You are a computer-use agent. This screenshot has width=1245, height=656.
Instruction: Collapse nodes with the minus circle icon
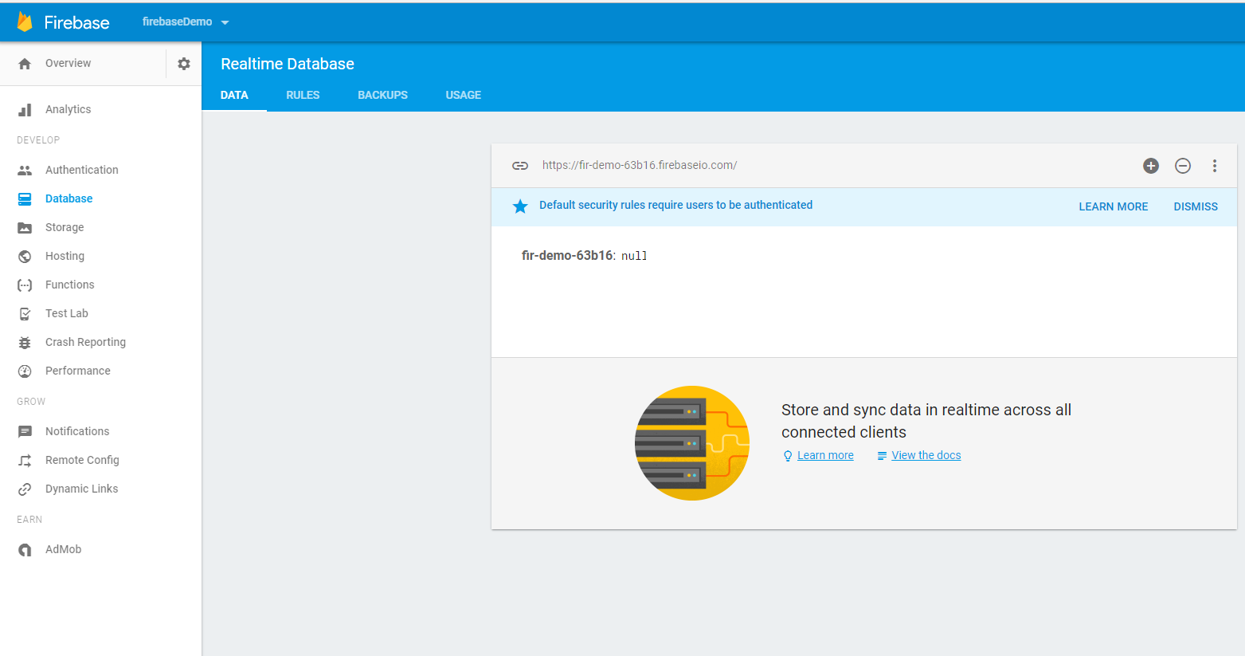click(x=1183, y=166)
